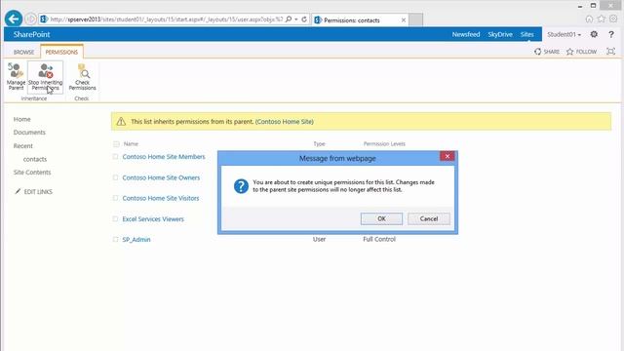
Task: Click Check Permissions ribbon icon
Action: [x=82, y=76]
